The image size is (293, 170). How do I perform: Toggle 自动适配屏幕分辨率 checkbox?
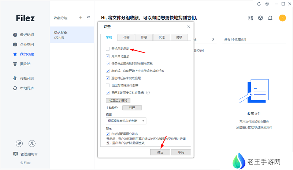pyautogui.click(x=108, y=134)
